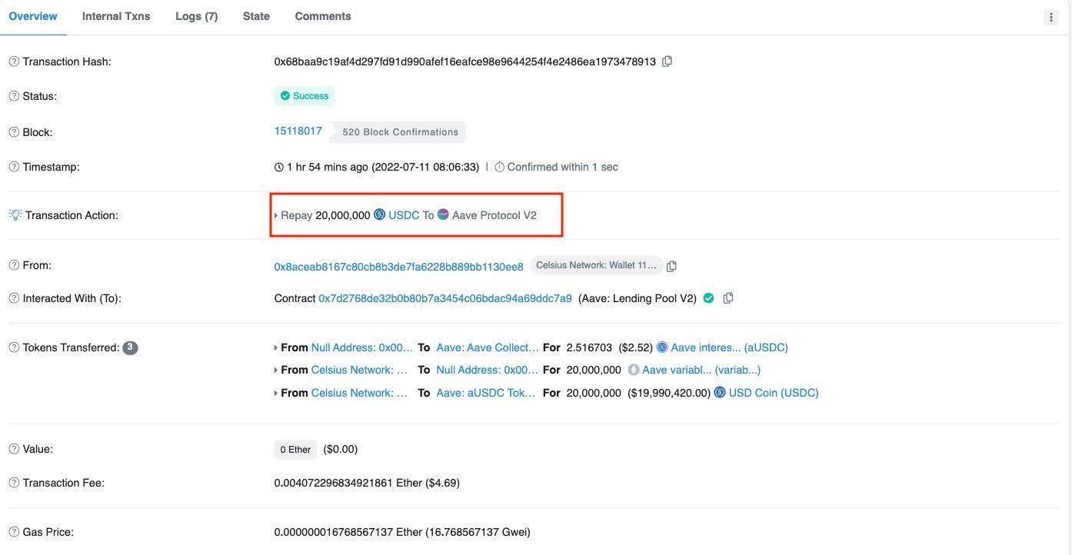Click the help icon beside Transaction Fee
The height and width of the screenshot is (555, 1072).
coord(14,483)
